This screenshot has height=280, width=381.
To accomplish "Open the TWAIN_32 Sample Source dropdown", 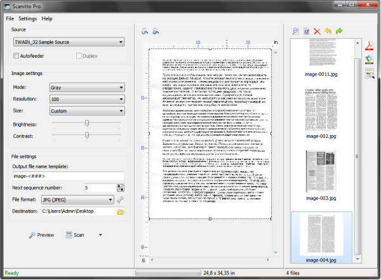I will (x=68, y=42).
